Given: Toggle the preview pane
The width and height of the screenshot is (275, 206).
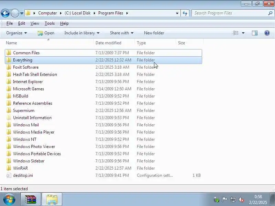Looking at the screenshot, I should tap(255, 33).
